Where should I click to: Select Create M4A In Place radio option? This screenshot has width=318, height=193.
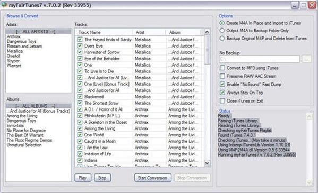222,23
